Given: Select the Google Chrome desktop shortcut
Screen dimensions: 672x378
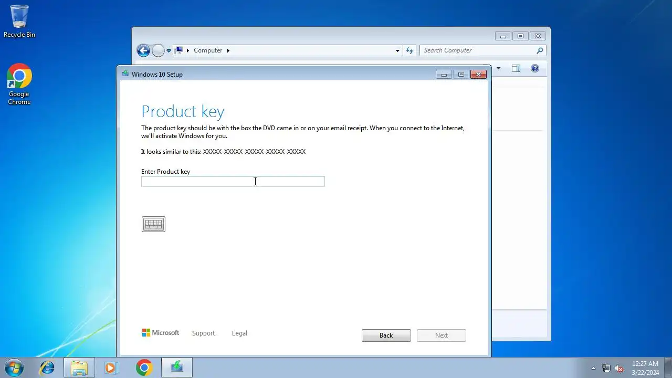Looking at the screenshot, I should (19, 85).
